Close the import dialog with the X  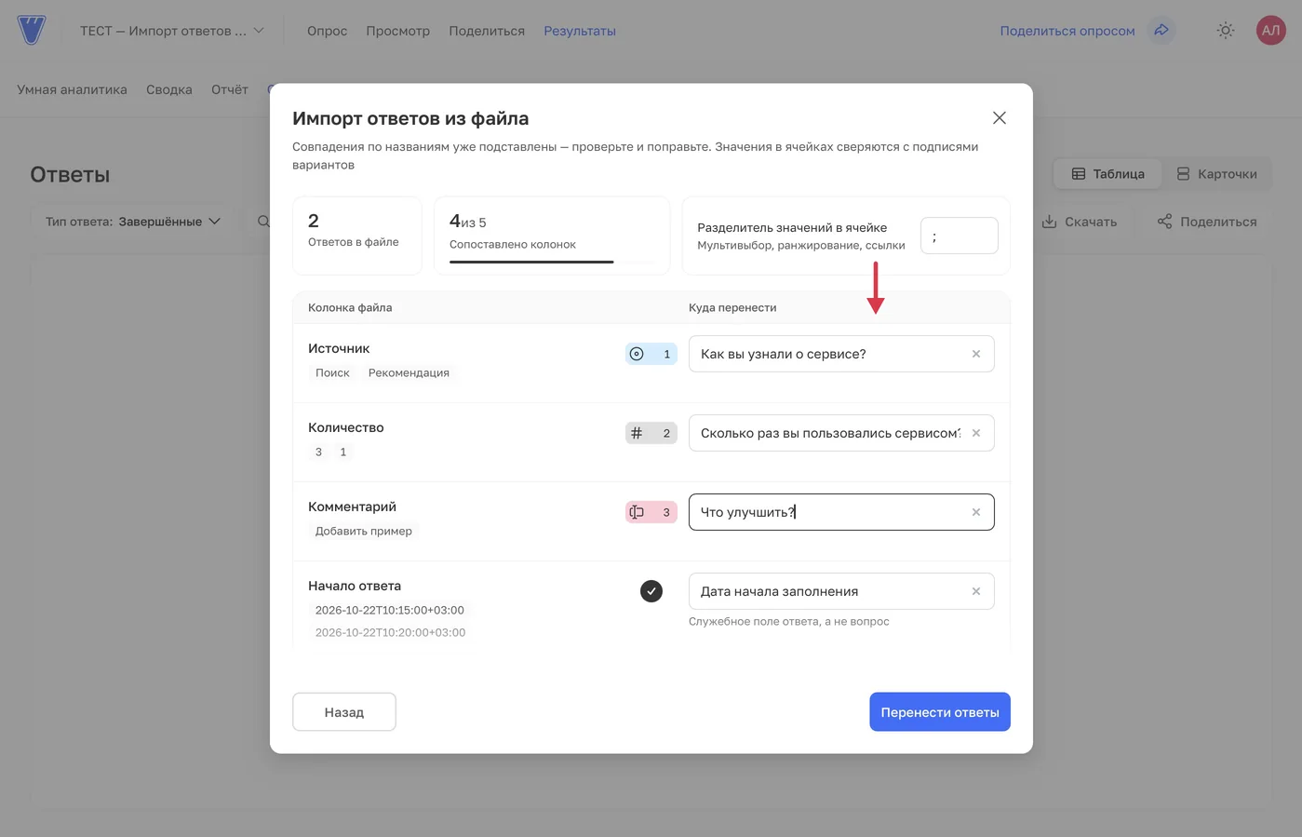click(1000, 117)
